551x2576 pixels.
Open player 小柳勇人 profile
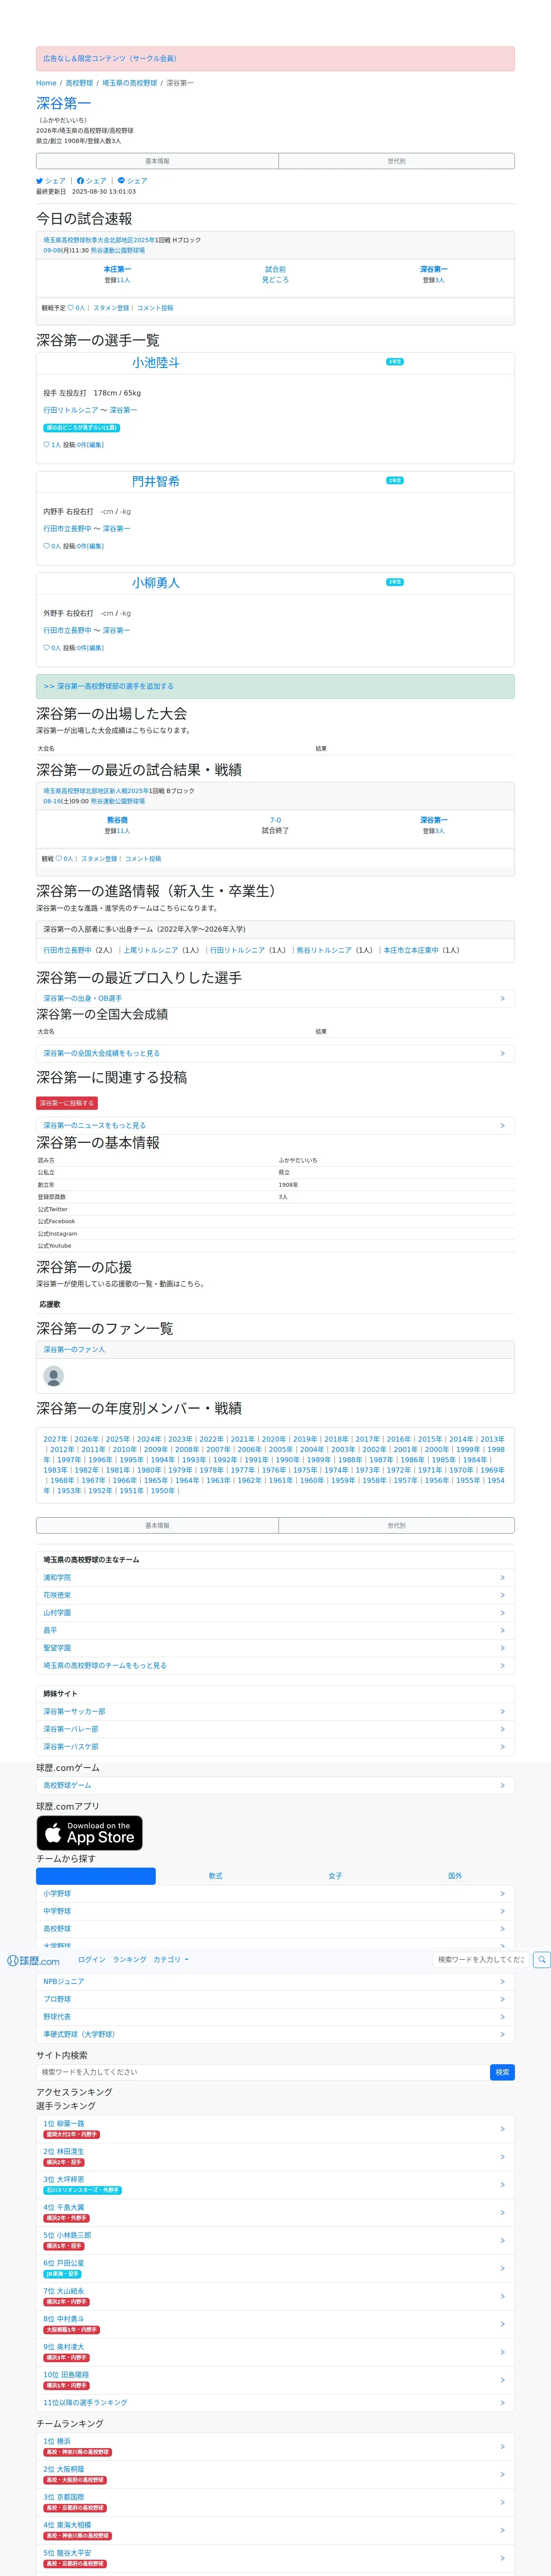[156, 583]
